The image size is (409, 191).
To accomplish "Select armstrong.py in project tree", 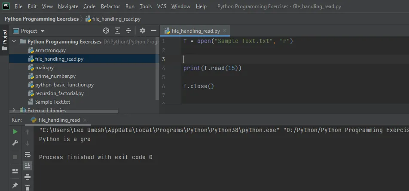I will [50, 50].
